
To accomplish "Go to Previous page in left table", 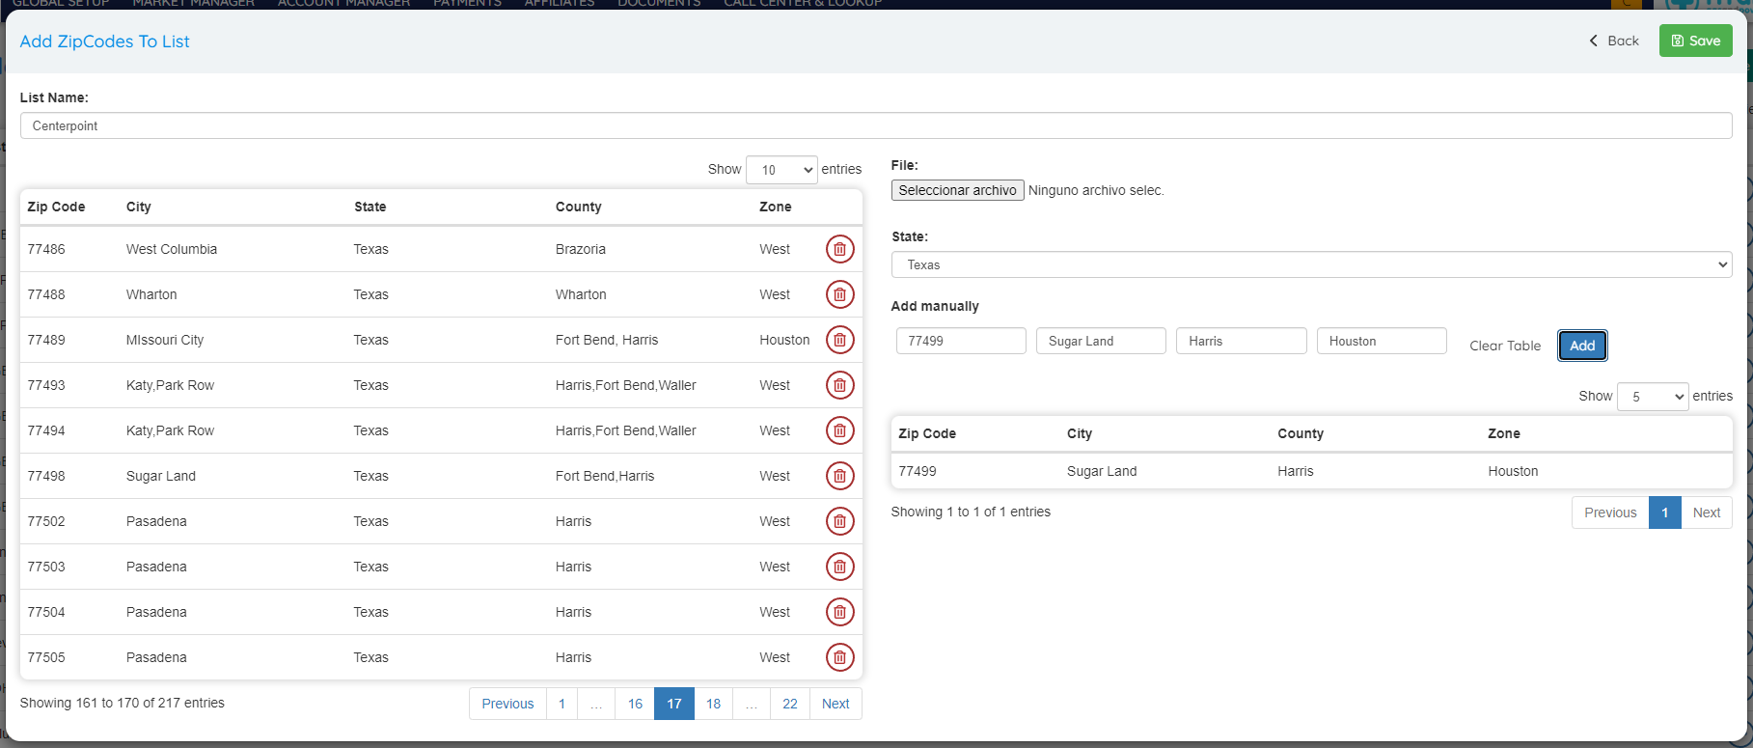I will [x=507, y=704].
